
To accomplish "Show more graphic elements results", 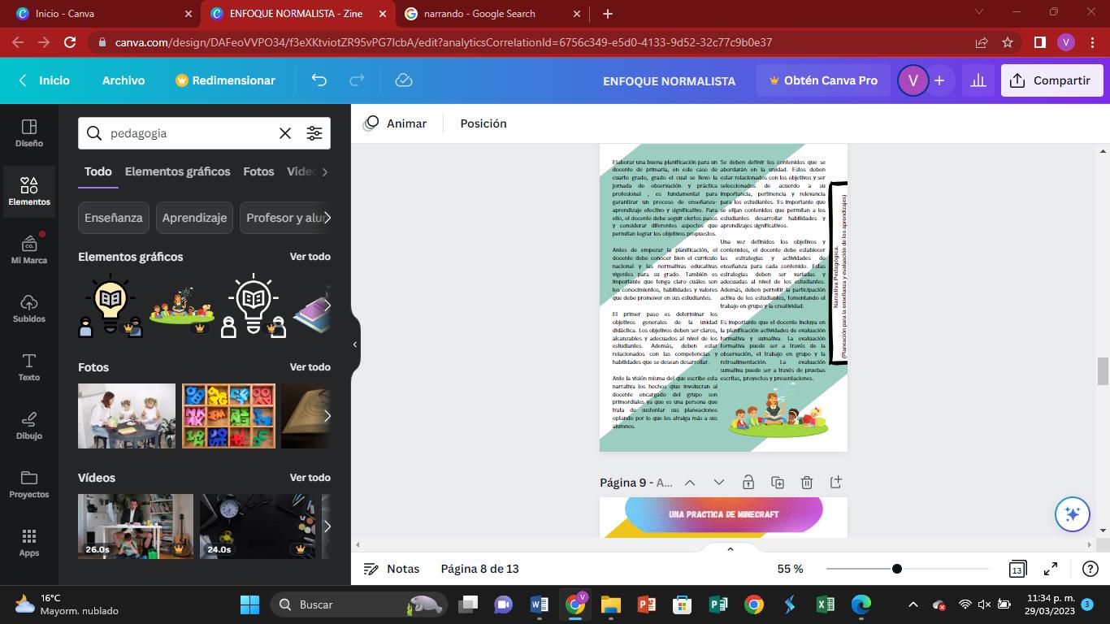I will (327, 305).
